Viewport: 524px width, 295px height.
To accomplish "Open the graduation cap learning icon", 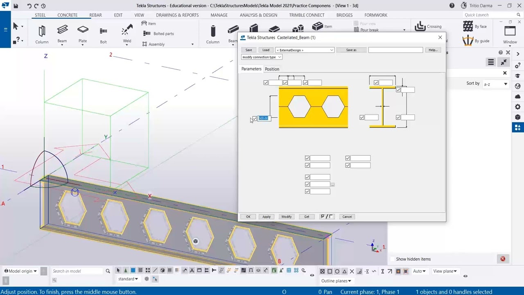I will [x=518, y=76].
